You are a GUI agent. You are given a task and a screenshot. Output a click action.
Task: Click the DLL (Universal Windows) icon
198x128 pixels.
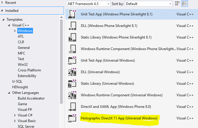72,72
